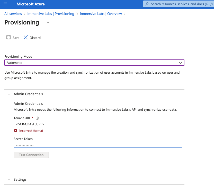Open Immersive Labs | Provisioning breadcrumb
The height and width of the screenshot is (191, 214).
tap(51, 14)
